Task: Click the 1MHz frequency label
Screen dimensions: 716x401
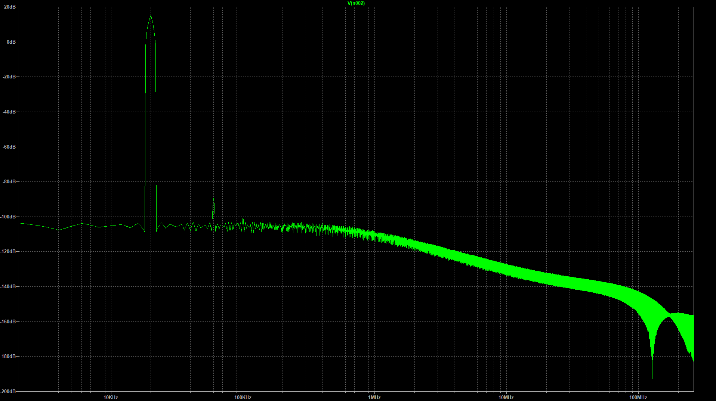Action: point(374,397)
